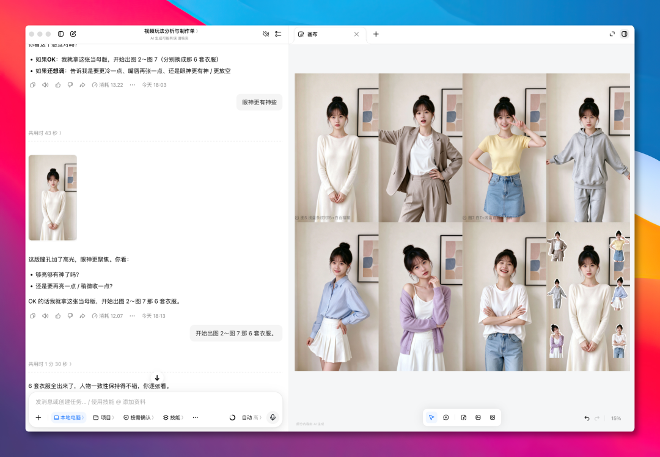Viewport: 660px width, 457px height.
Task: Open the 本地电脑 selector
Action: (68, 417)
